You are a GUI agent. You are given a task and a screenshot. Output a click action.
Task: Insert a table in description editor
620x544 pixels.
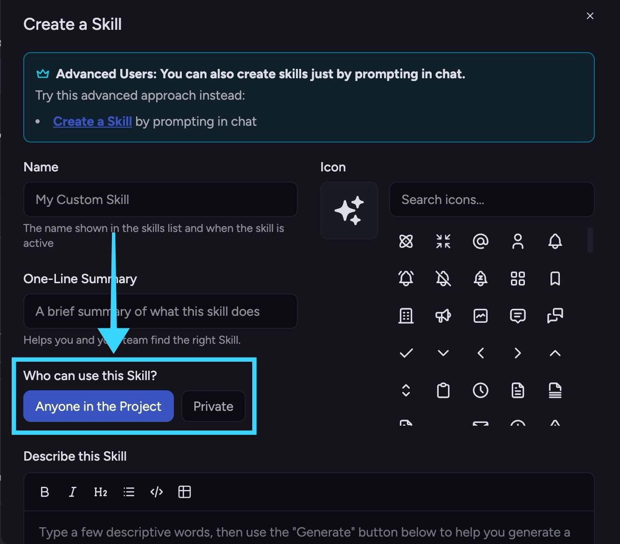[x=185, y=492]
